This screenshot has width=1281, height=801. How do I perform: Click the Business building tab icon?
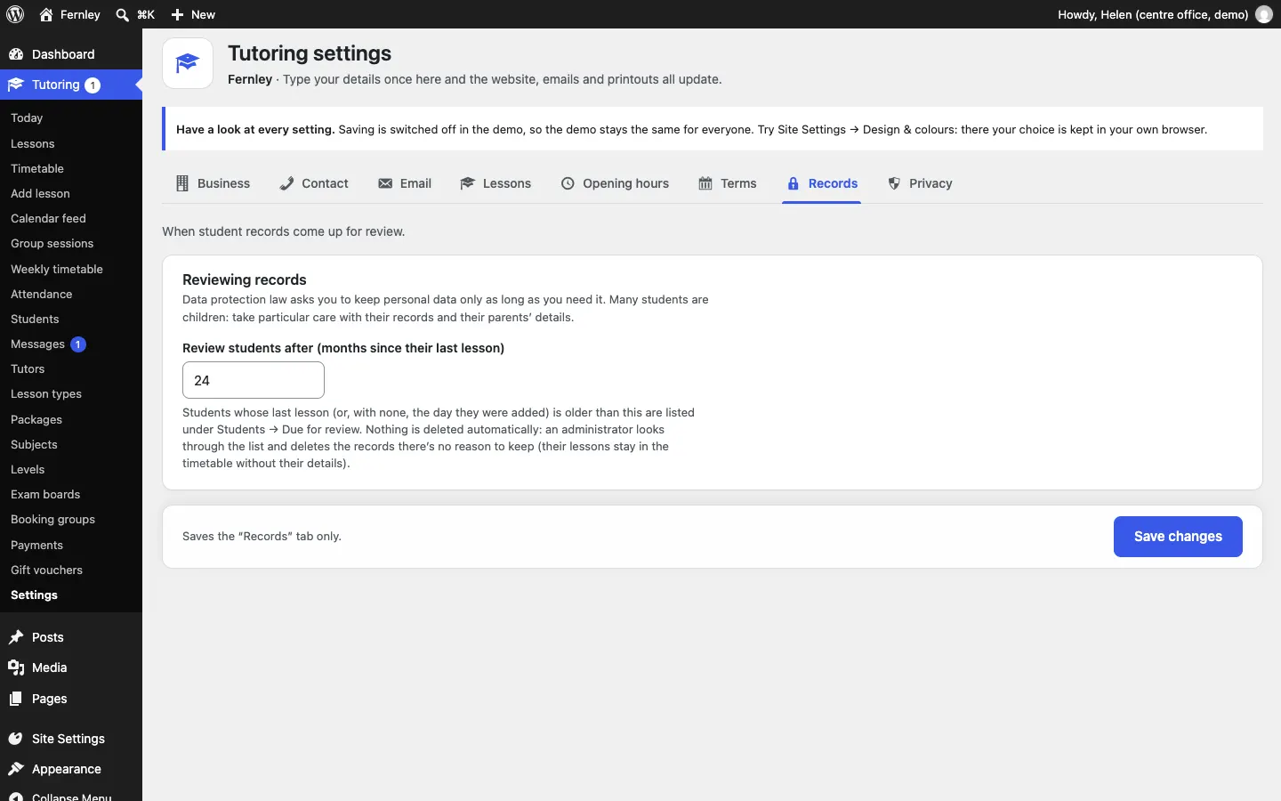pyautogui.click(x=182, y=183)
